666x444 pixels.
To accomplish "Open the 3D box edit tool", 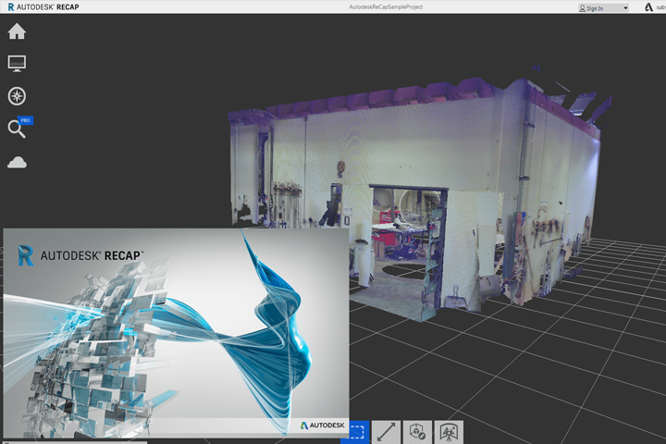I will (x=417, y=432).
